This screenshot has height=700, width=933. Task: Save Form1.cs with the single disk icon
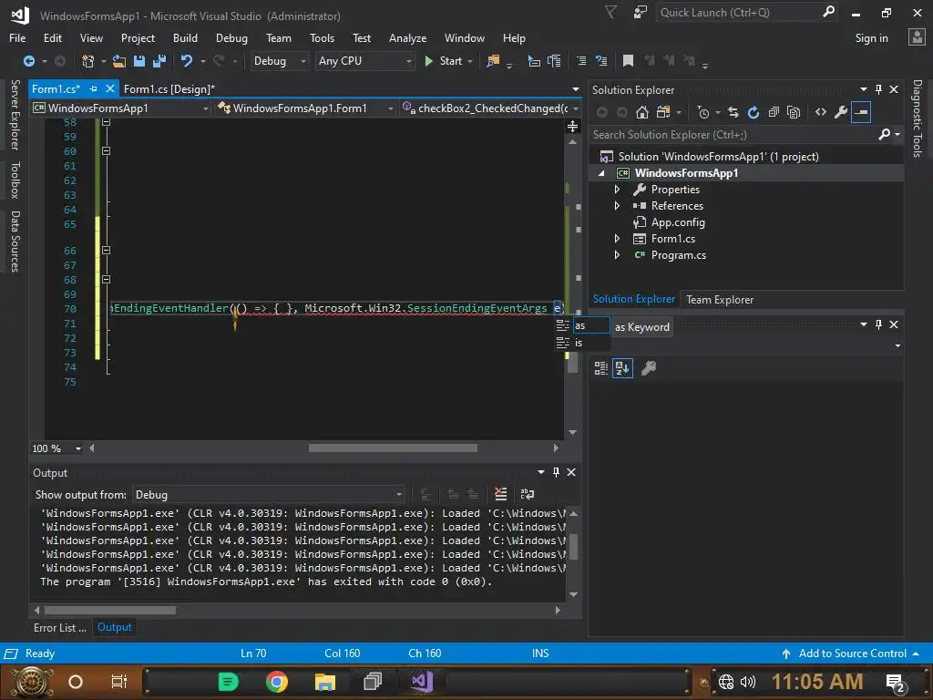[139, 61]
